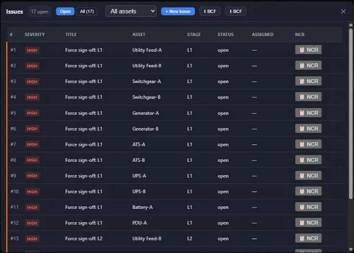Open the NCR for issue #12 PDU-A
354x253 pixels.
(x=308, y=223)
